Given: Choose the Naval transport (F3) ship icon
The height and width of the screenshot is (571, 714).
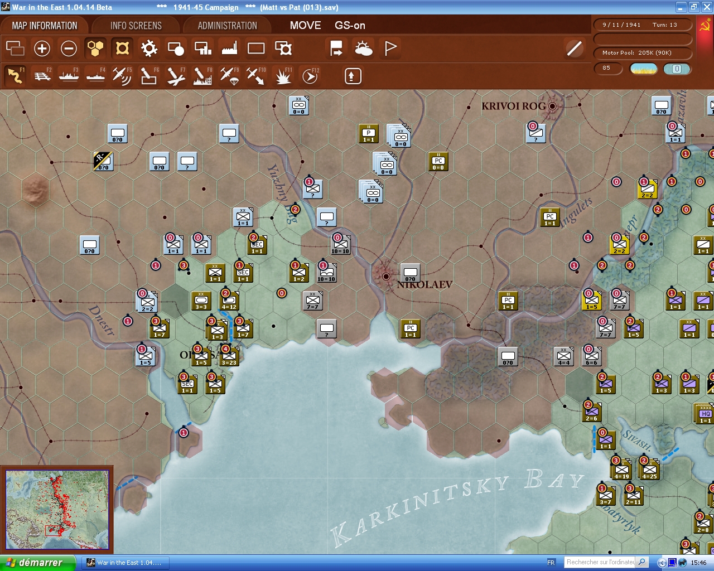Looking at the screenshot, I should click(x=69, y=75).
